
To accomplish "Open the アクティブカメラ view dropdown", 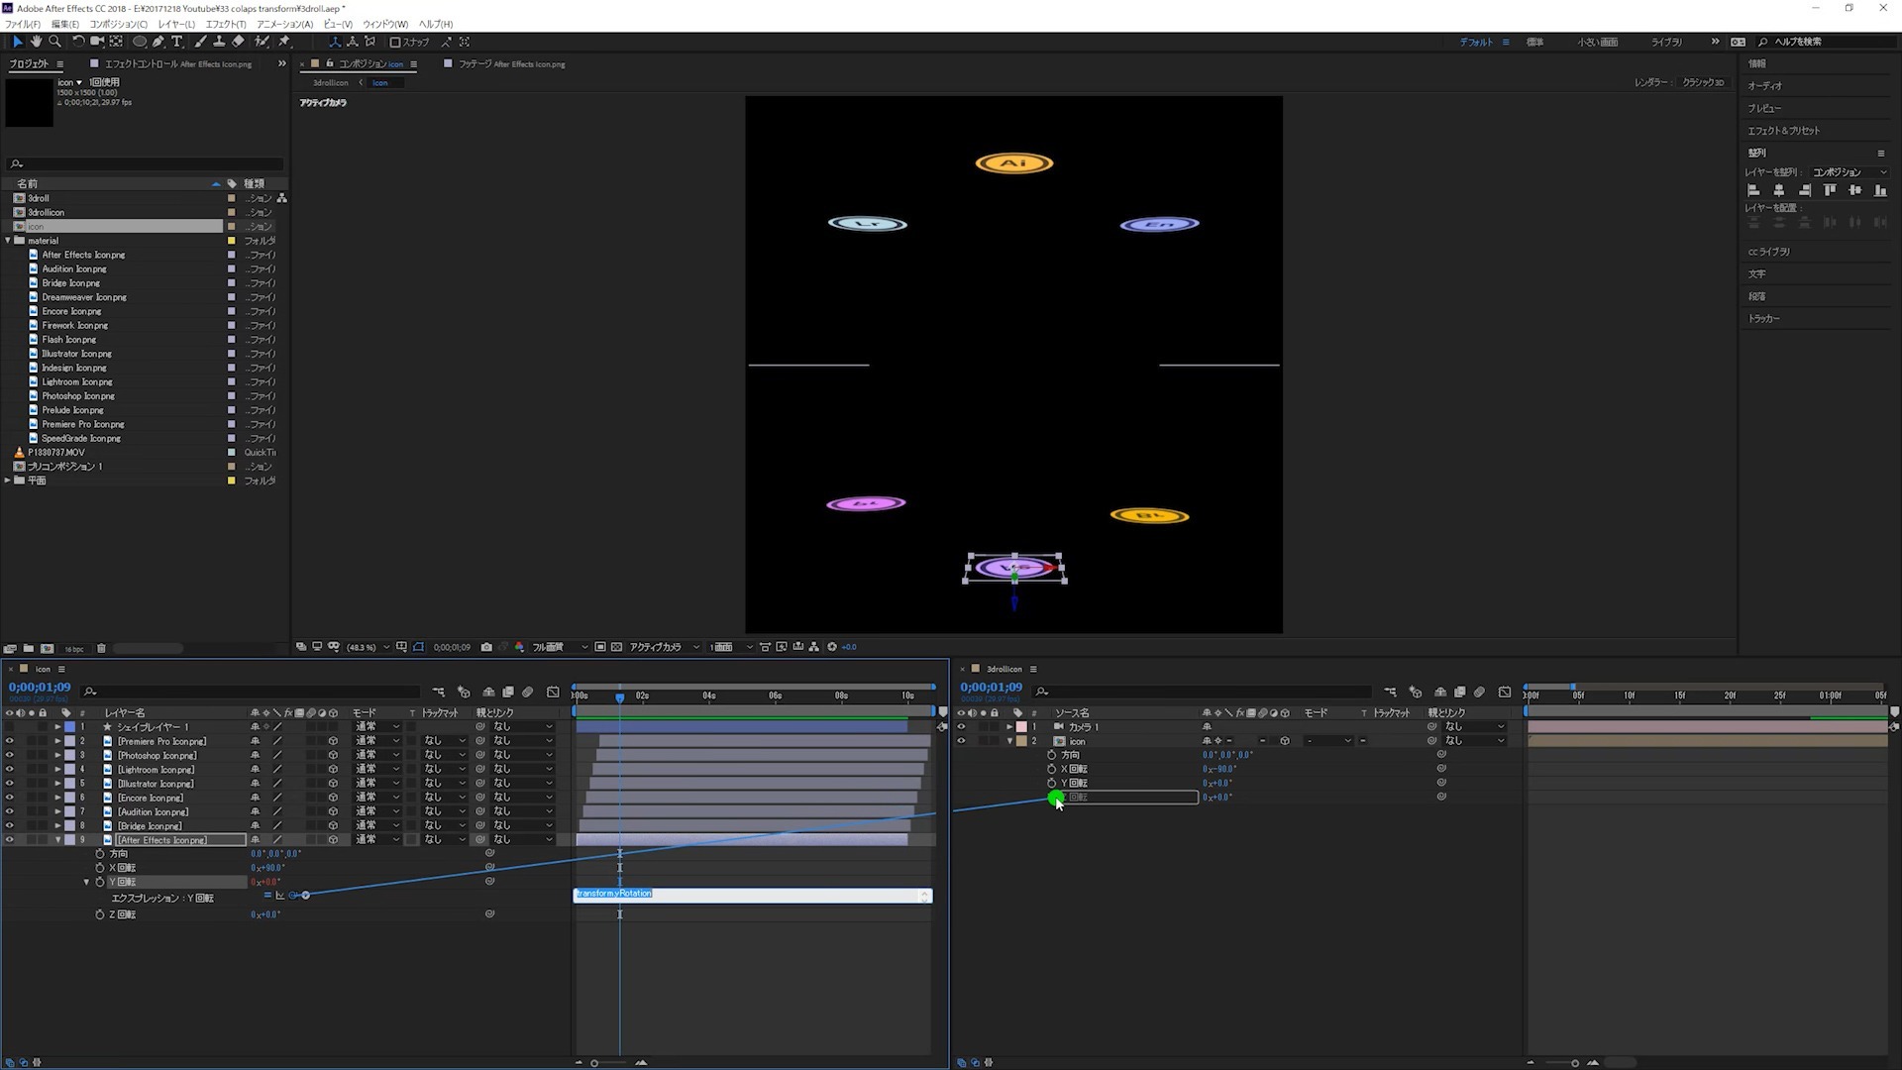I will [x=665, y=647].
